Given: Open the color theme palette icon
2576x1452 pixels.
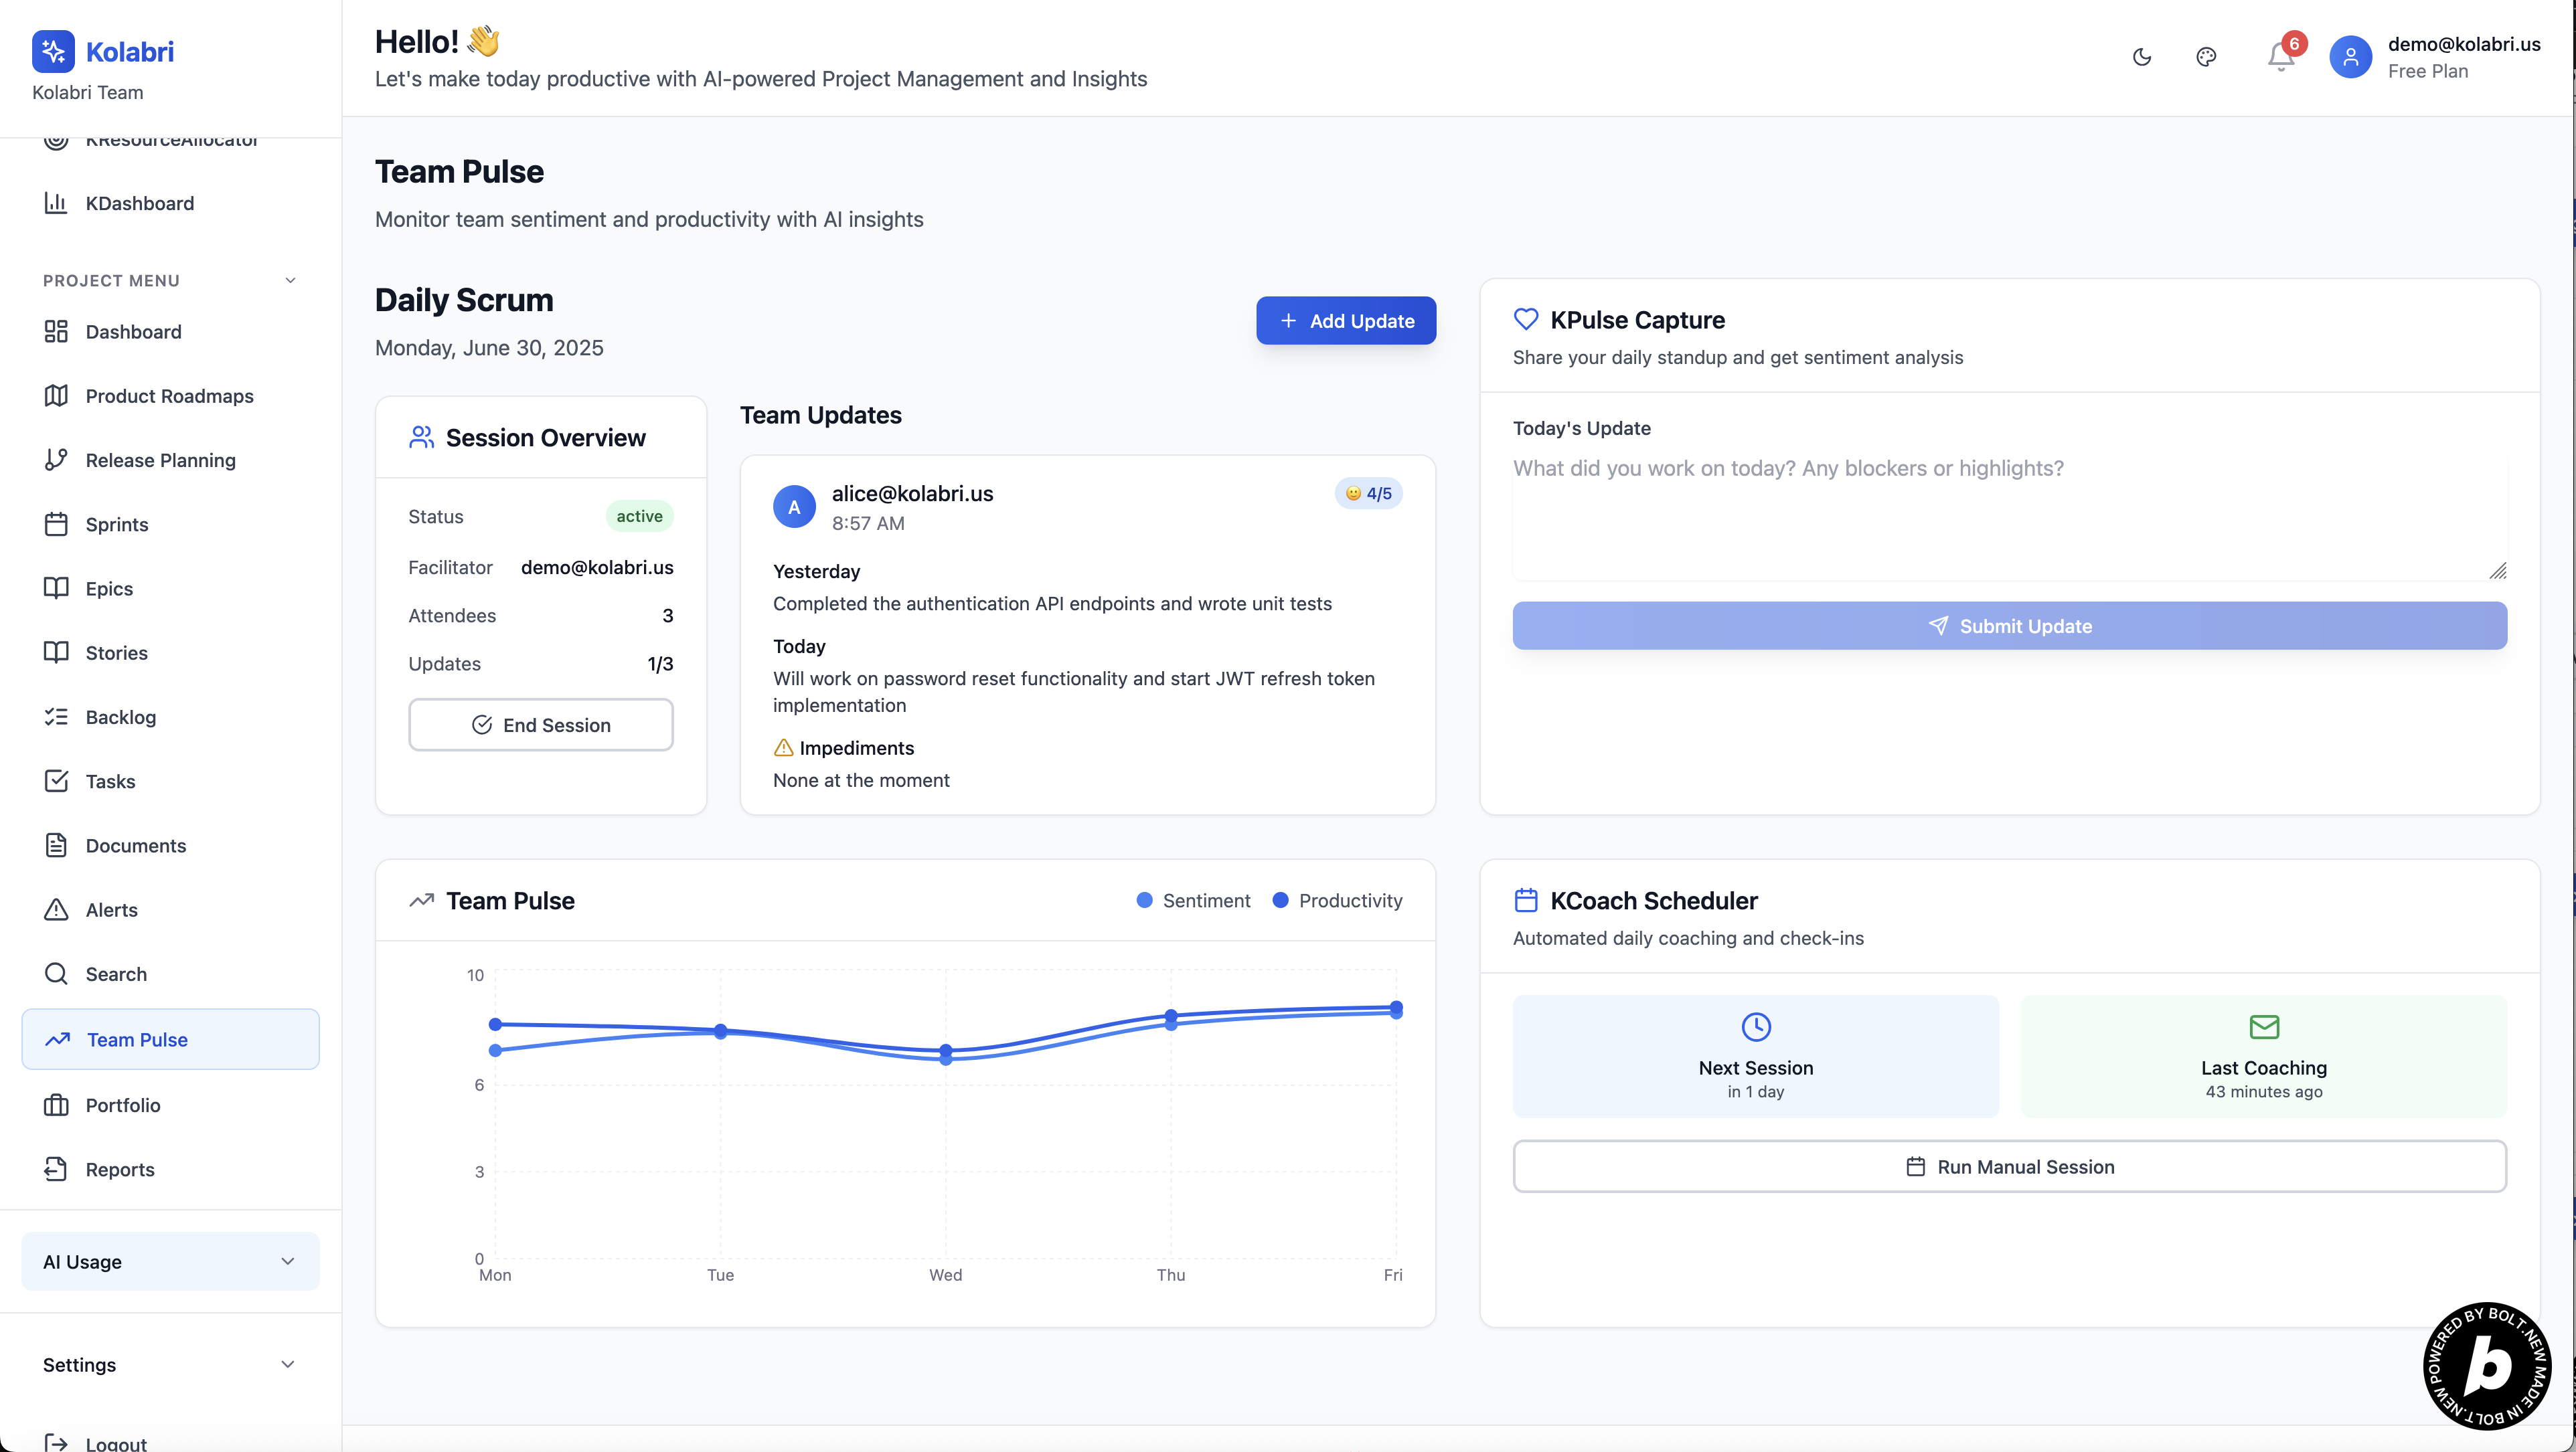Looking at the screenshot, I should tap(2206, 57).
